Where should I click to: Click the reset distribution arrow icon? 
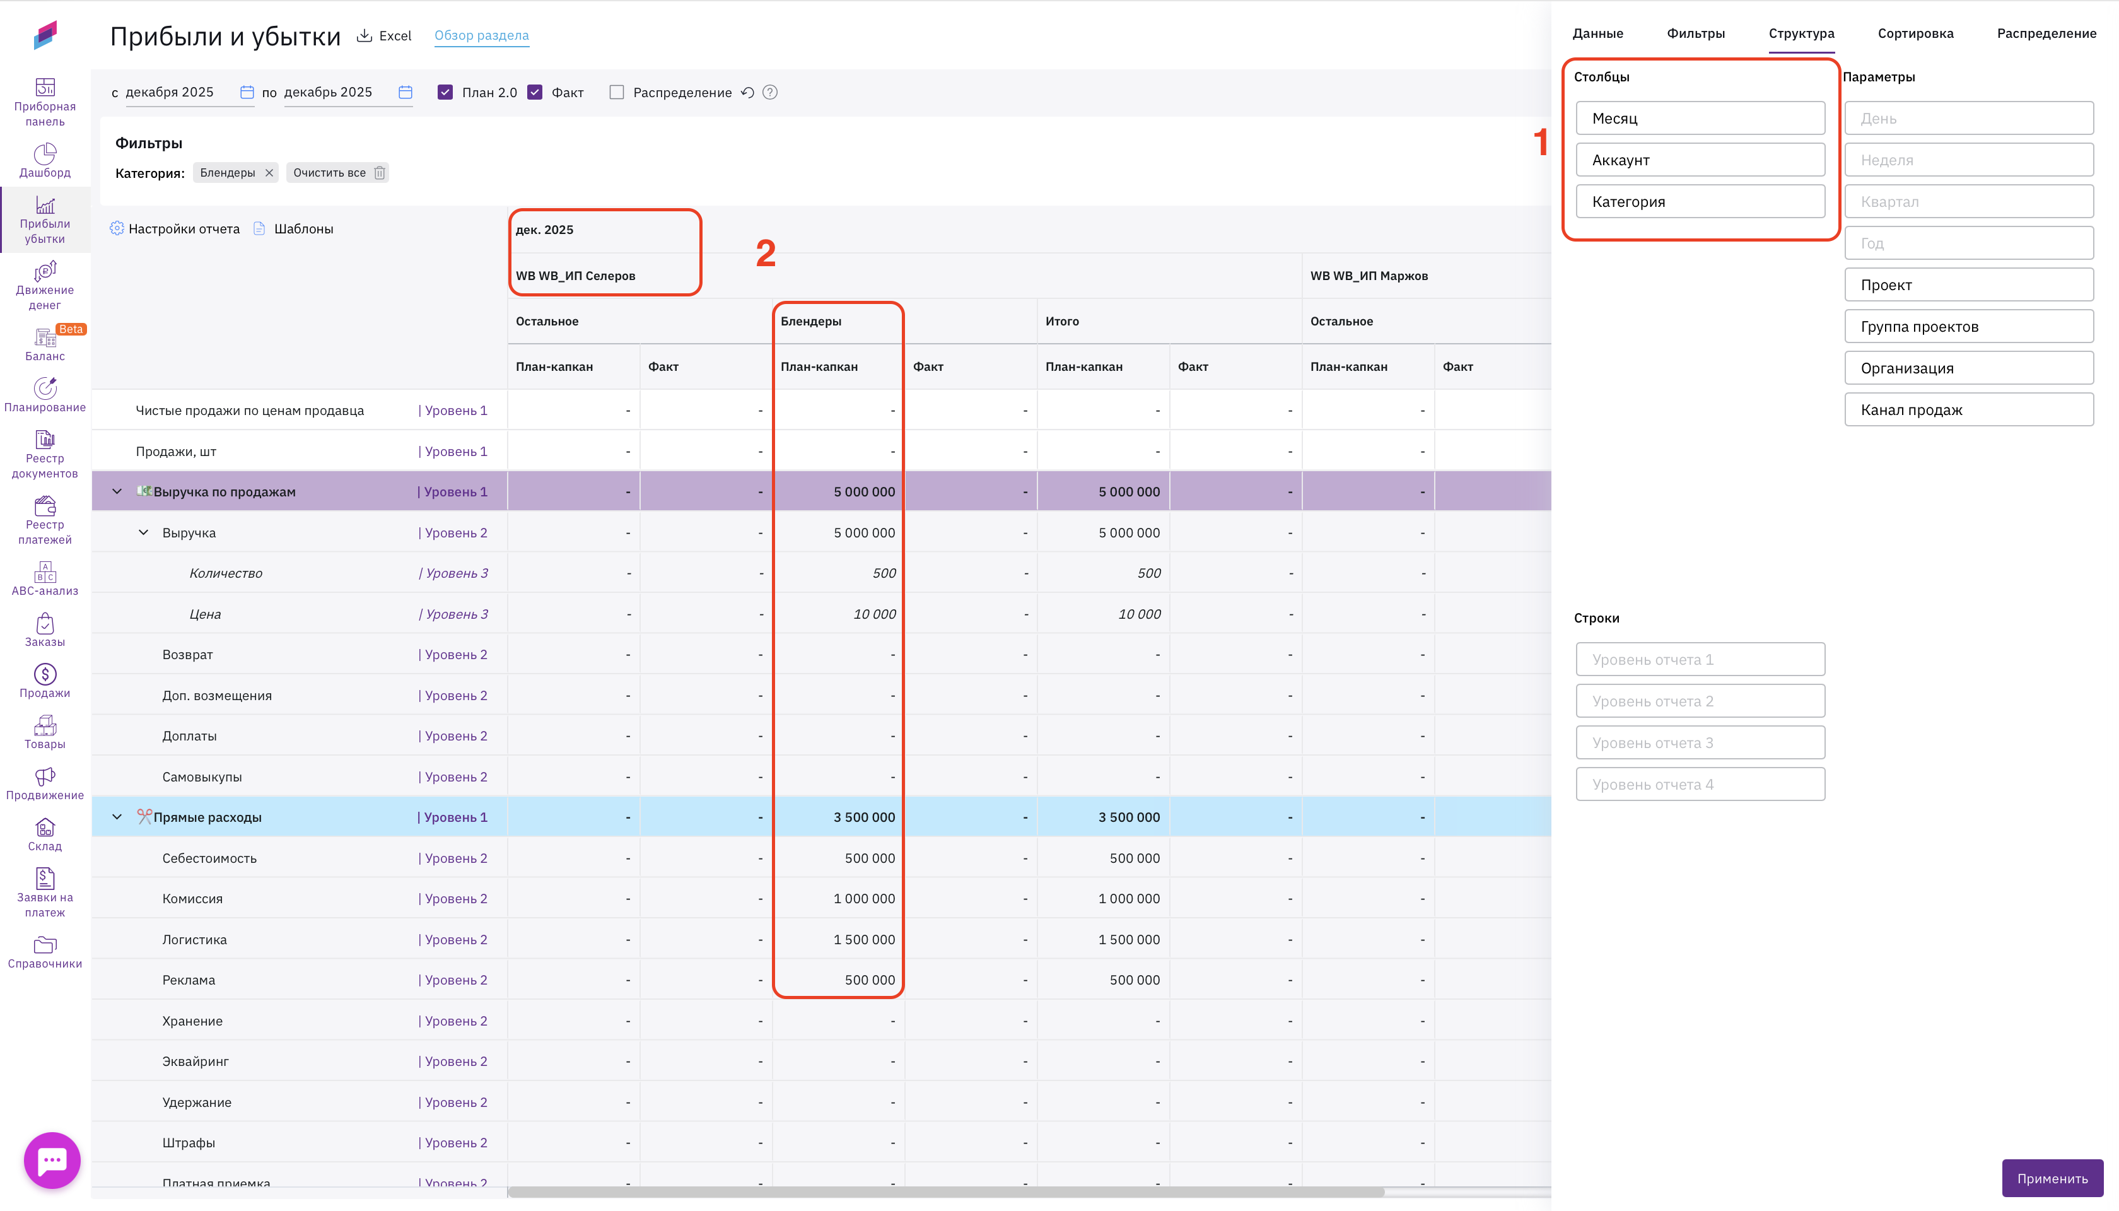pyautogui.click(x=747, y=92)
